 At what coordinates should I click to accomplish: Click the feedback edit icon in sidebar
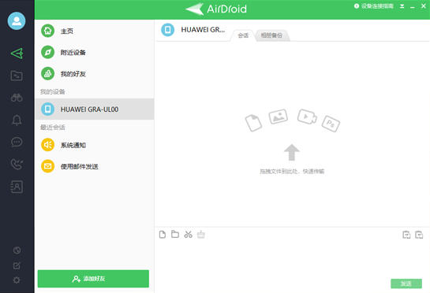17,265
